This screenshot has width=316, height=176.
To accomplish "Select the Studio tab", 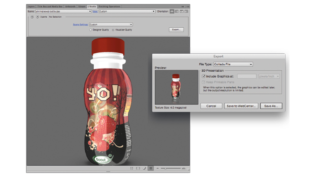I will (x=92, y=6).
